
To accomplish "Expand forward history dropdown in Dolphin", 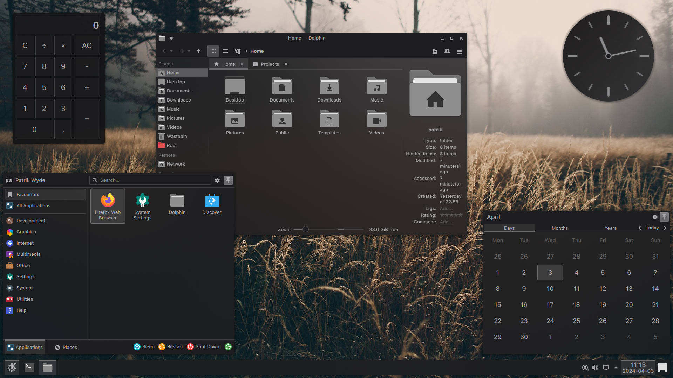I will tap(189, 51).
